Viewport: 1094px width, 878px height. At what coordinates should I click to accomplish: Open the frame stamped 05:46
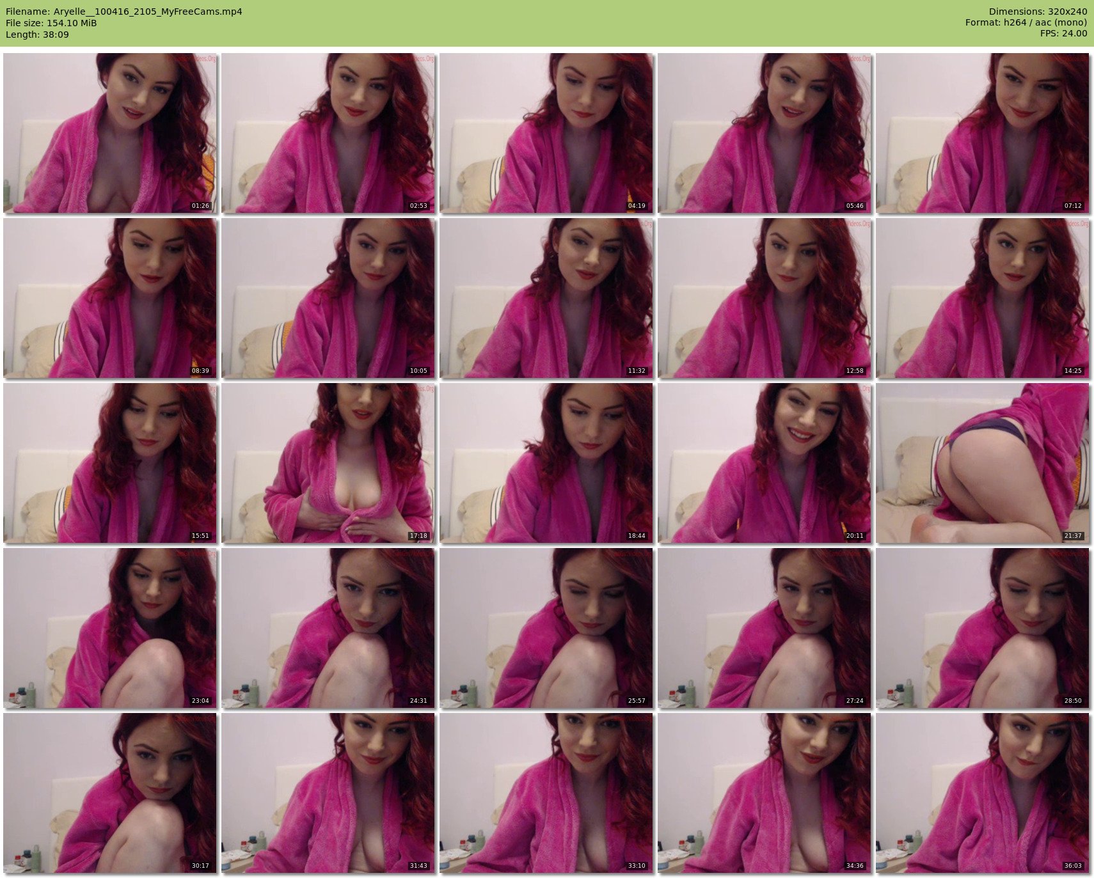765,132
